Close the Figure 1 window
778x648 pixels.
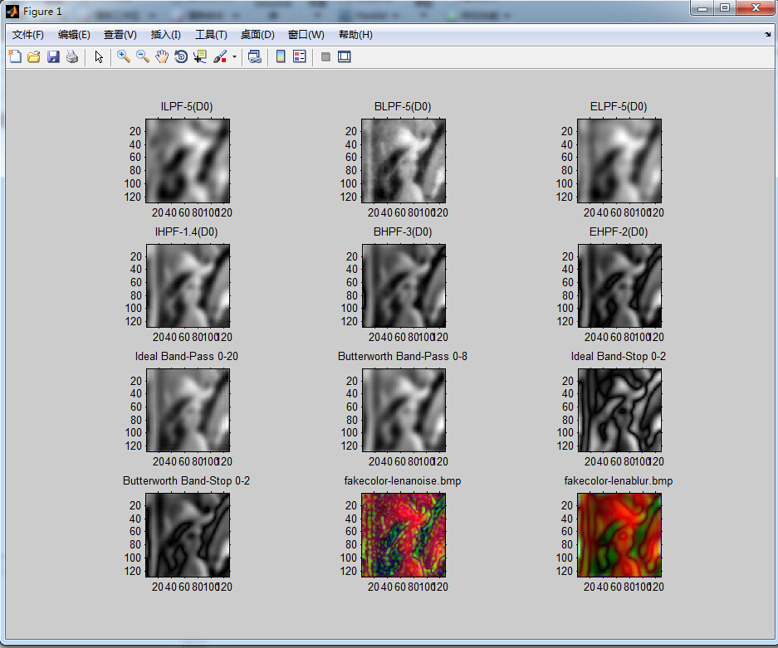click(756, 8)
